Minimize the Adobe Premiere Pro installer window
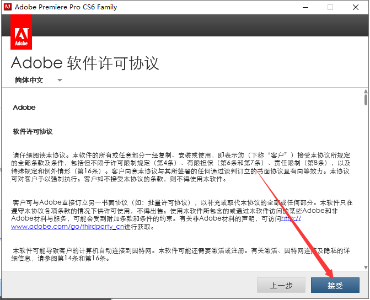Viewport: 370px width, 300px height. 305,7
